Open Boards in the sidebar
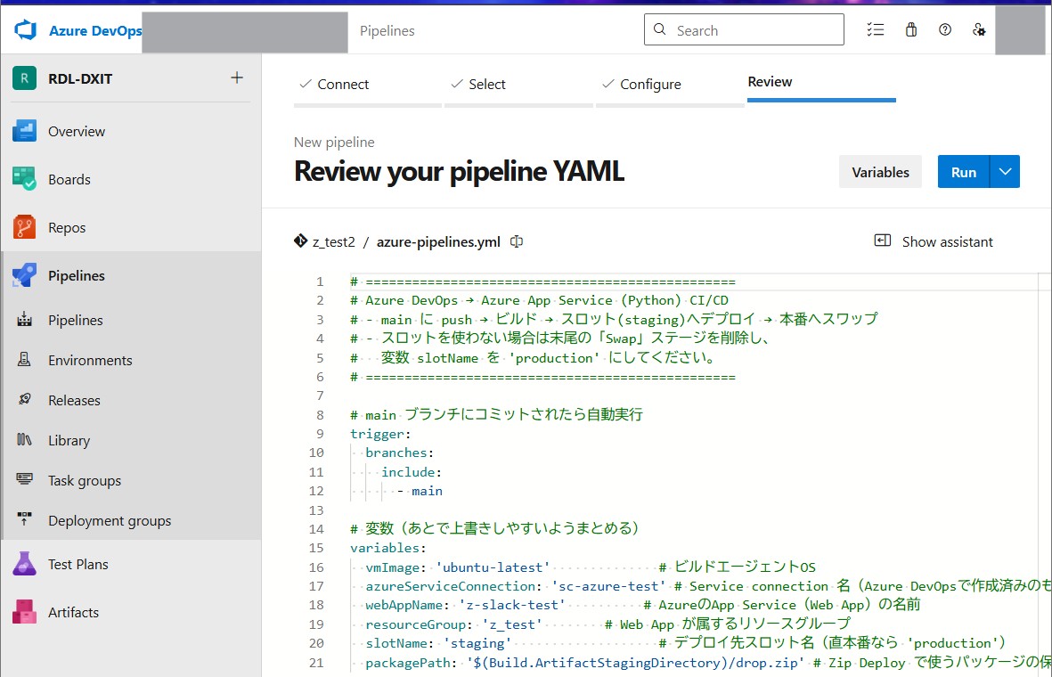 [x=69, y=180]
